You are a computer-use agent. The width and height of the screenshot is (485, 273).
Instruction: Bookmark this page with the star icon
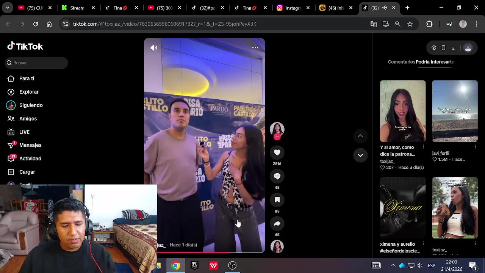410,24
